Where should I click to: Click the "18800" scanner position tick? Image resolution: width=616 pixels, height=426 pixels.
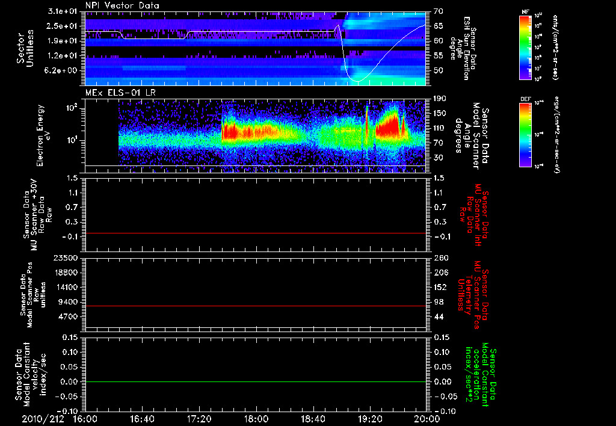[66, 273]
